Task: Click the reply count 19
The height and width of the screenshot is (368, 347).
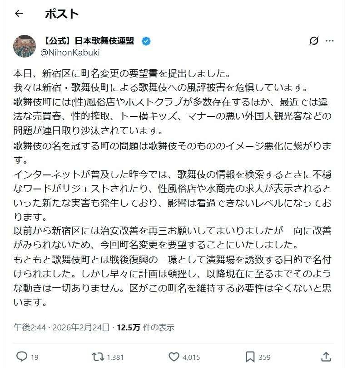Action: [35, 357]
